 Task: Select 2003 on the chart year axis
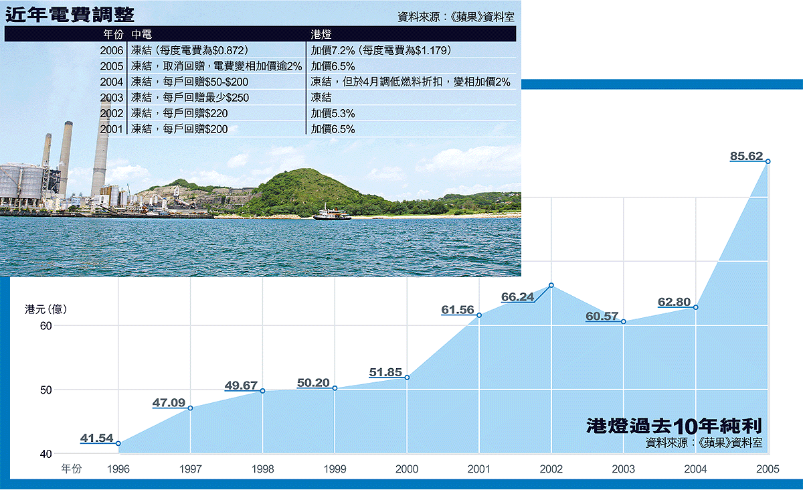(x=624, y=469)
